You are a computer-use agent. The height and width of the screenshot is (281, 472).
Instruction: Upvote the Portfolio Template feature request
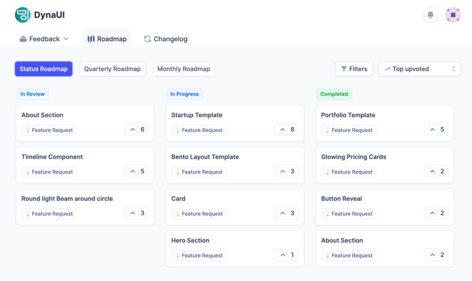(436, 129)
